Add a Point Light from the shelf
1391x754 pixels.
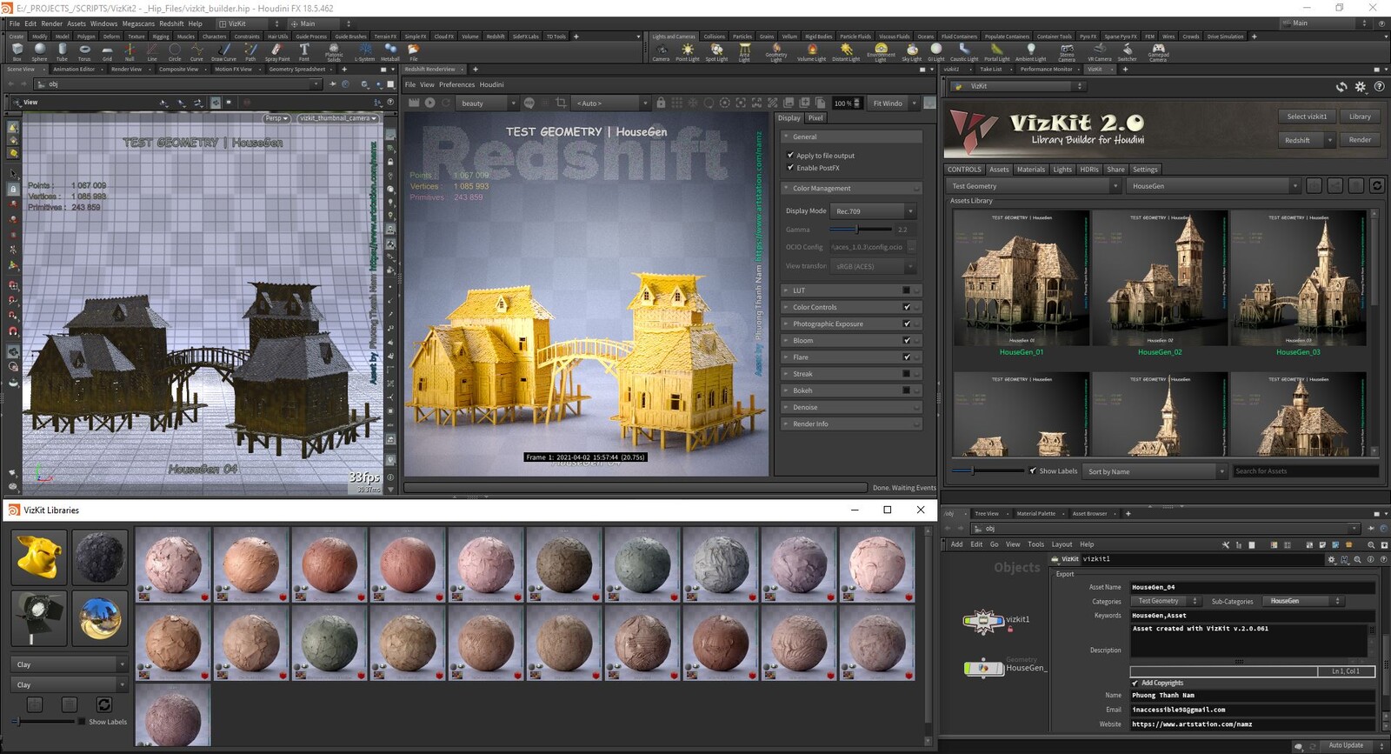(688, 52)
